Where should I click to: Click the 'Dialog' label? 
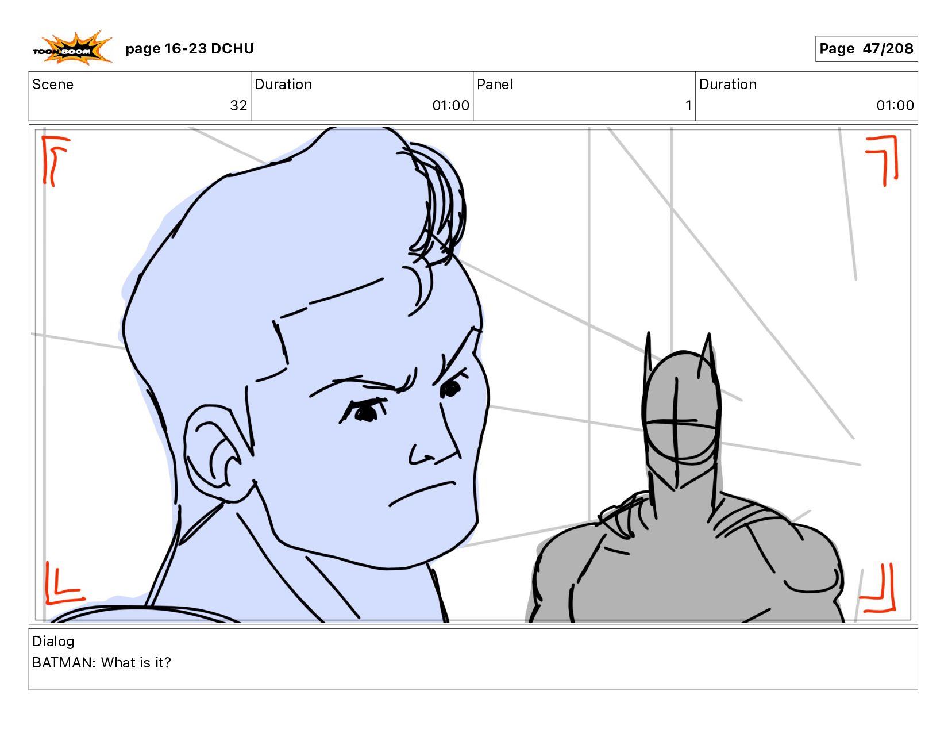coord(53,642)
